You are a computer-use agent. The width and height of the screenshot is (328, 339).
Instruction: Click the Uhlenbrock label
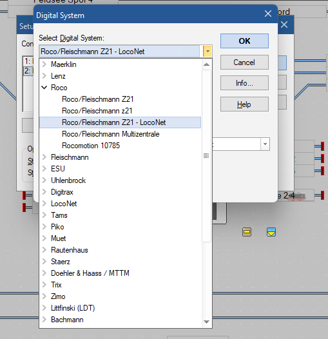68,180
